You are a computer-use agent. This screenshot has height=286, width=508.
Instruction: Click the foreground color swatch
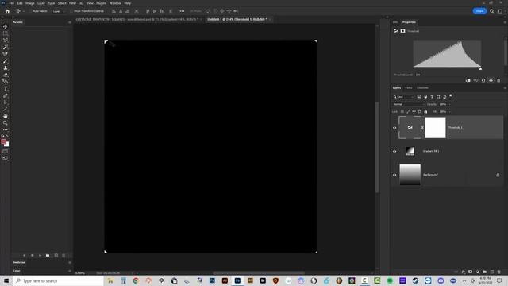(x=3, y=141)
